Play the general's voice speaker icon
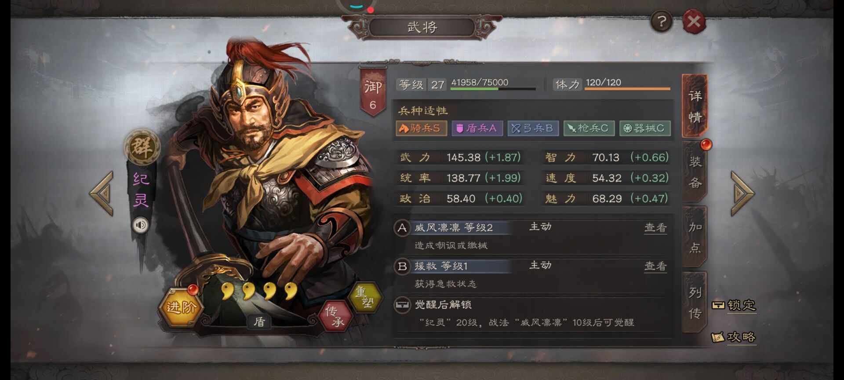844x380 pixels. [x=141, y=226]
